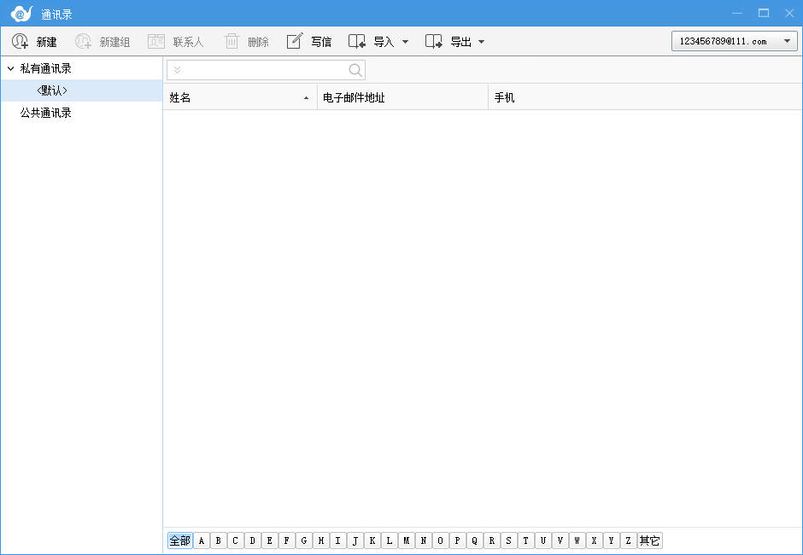Filter contacts by letter M
Image resolution: width=803 pixels, height=555 pixels.
pyautogui.click(x=406, y=540)
